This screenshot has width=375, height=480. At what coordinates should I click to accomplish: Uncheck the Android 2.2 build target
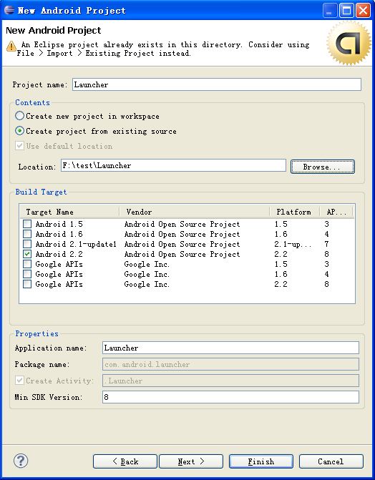[x=27, y=254]
